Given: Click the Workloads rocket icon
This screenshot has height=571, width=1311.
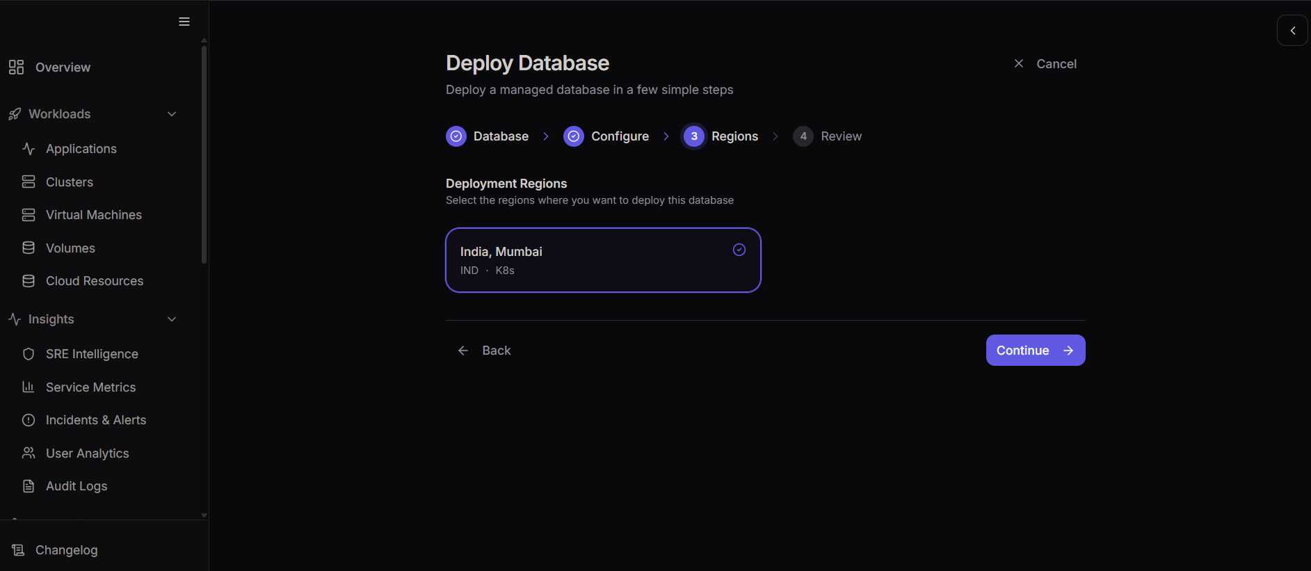Looking at the screenshot, I should [15, 114].
